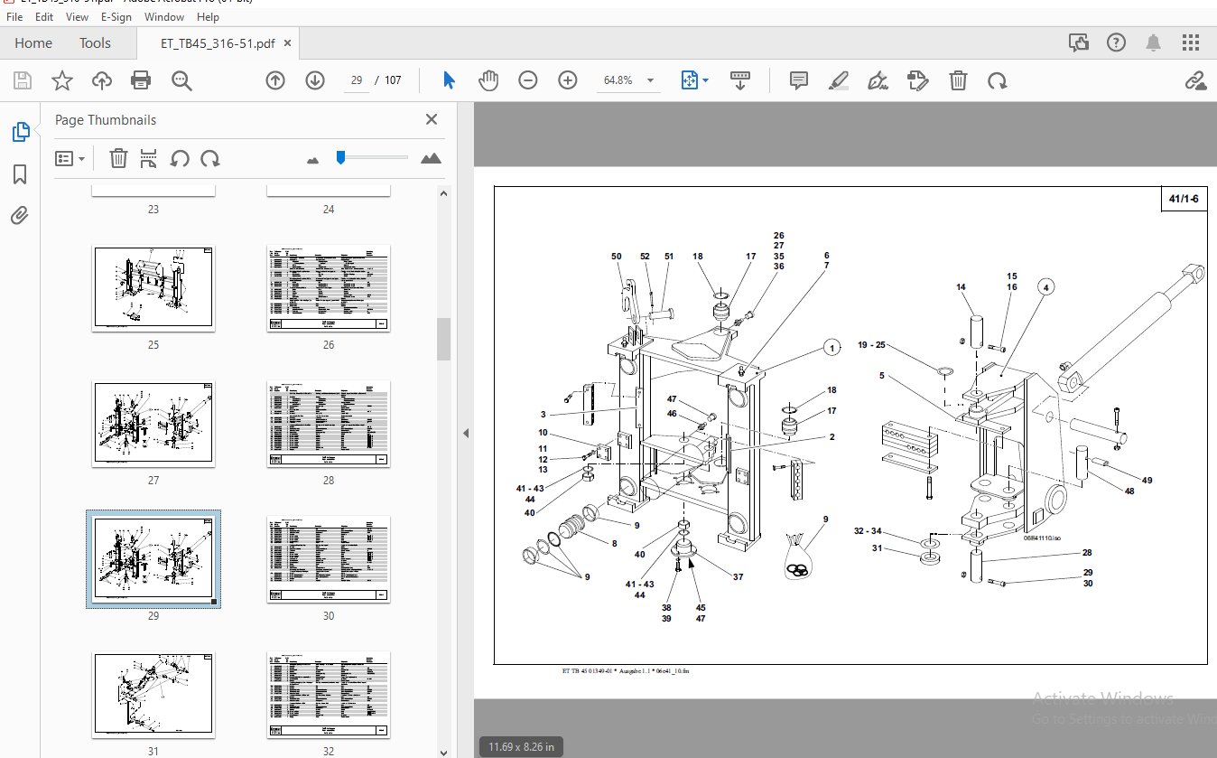Open the help question mark icon

tap(1116, 42)
